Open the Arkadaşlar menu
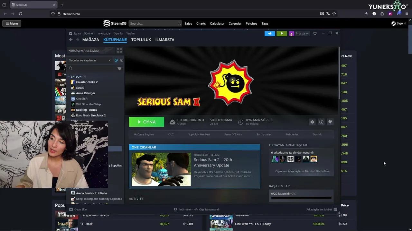The height and width of the screenshot is (231, 412). (x=104, y=33)
